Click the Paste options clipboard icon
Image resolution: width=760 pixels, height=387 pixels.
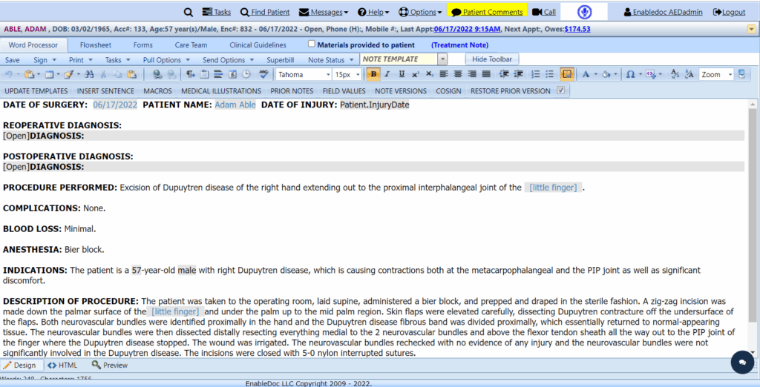click(x=29, y=75)
